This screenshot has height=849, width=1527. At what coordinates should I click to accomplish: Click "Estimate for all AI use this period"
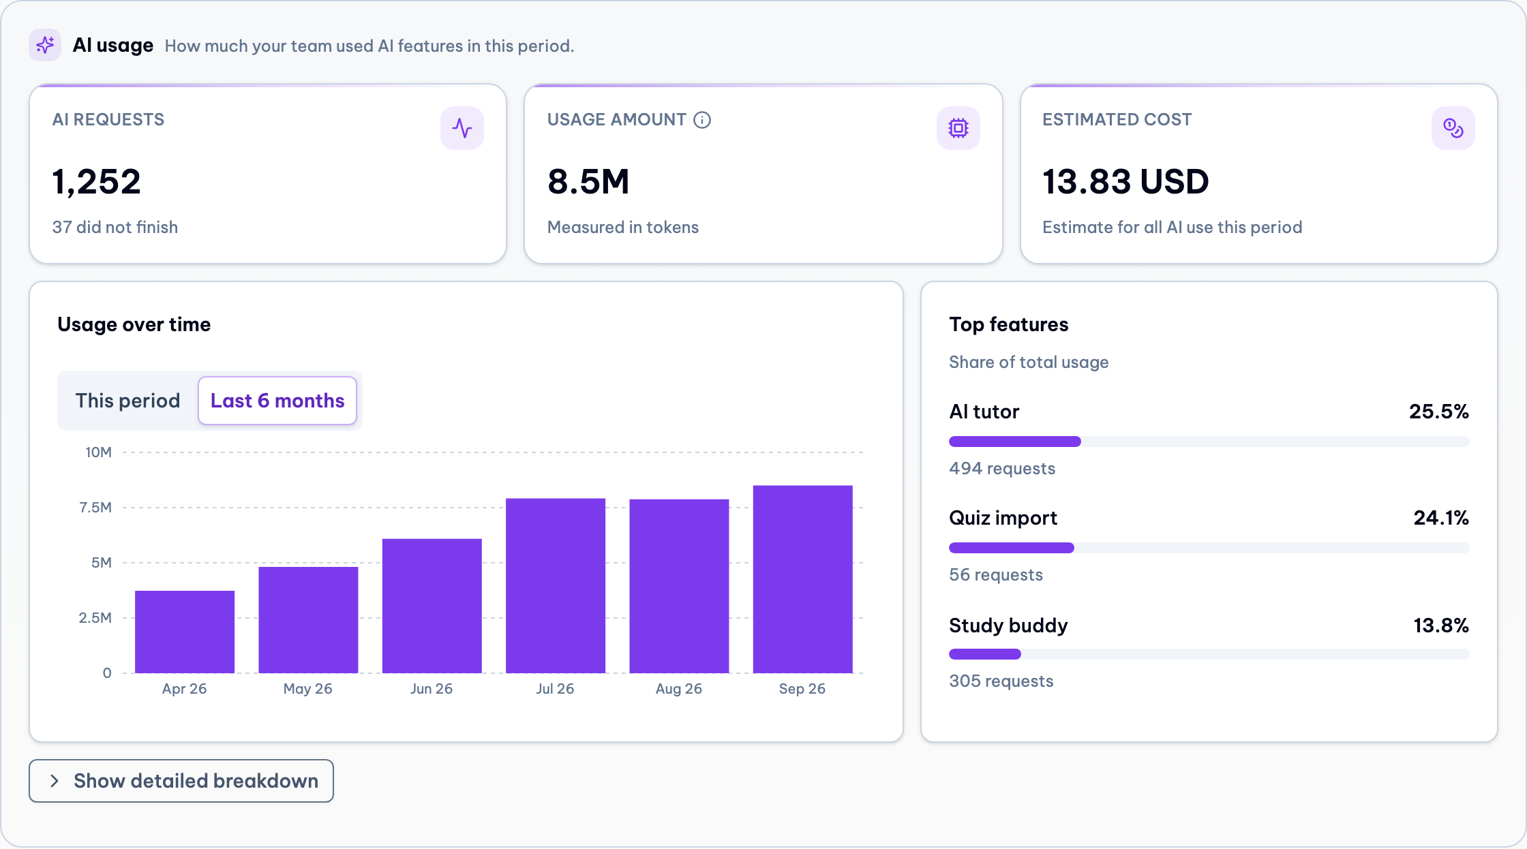click(1173, 227)
